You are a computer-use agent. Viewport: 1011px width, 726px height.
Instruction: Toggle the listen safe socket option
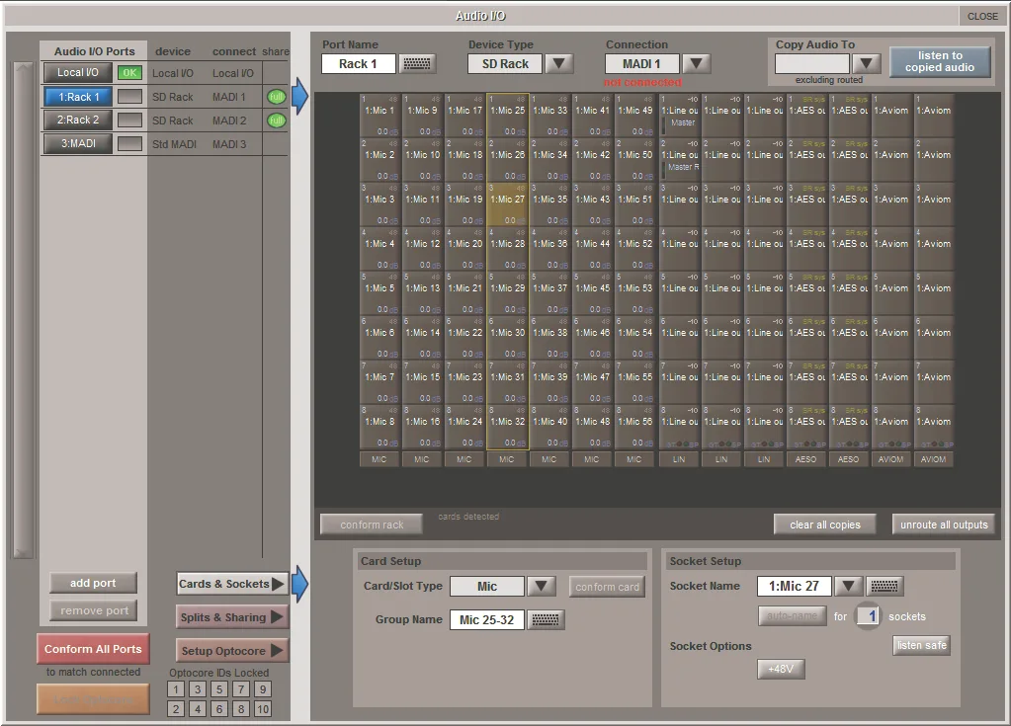pyautogui.click(x=922, y=645)
